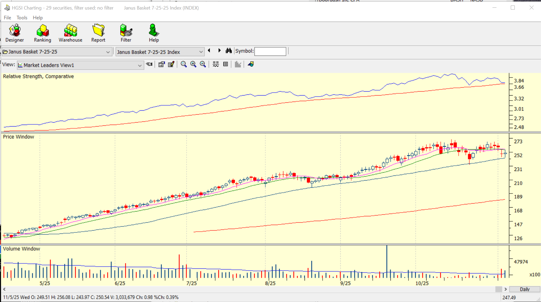Screen dimensions: 541x302
Task: Click the chart properties icon
Action: (x=161, y=64)
